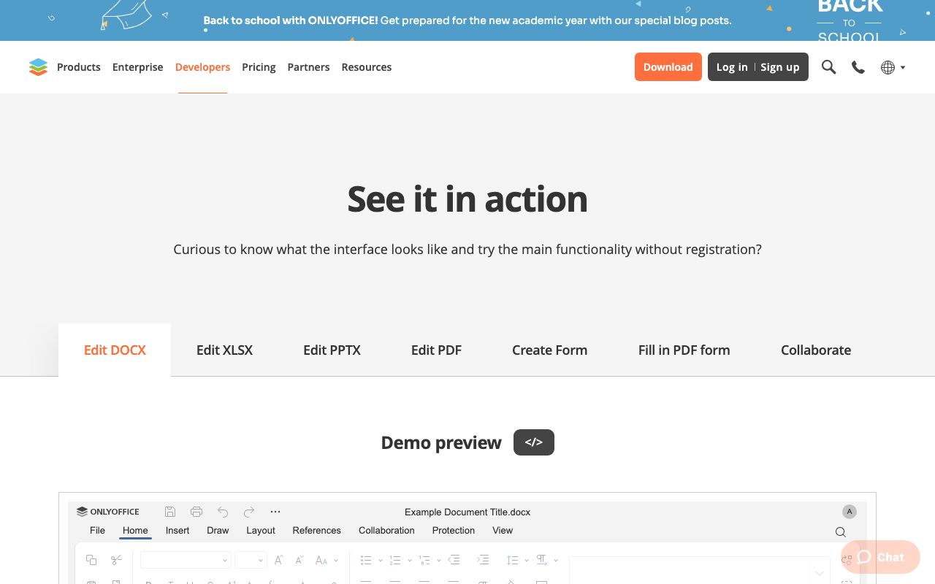Undo using the editor's undo arrow
This screenshot has height=584, width=935.
(x=223, y=512)
